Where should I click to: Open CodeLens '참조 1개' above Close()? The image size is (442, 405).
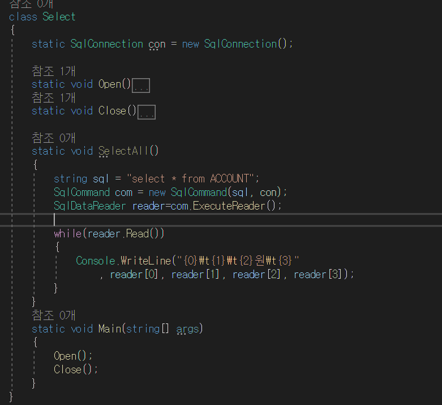click(54, 97)
